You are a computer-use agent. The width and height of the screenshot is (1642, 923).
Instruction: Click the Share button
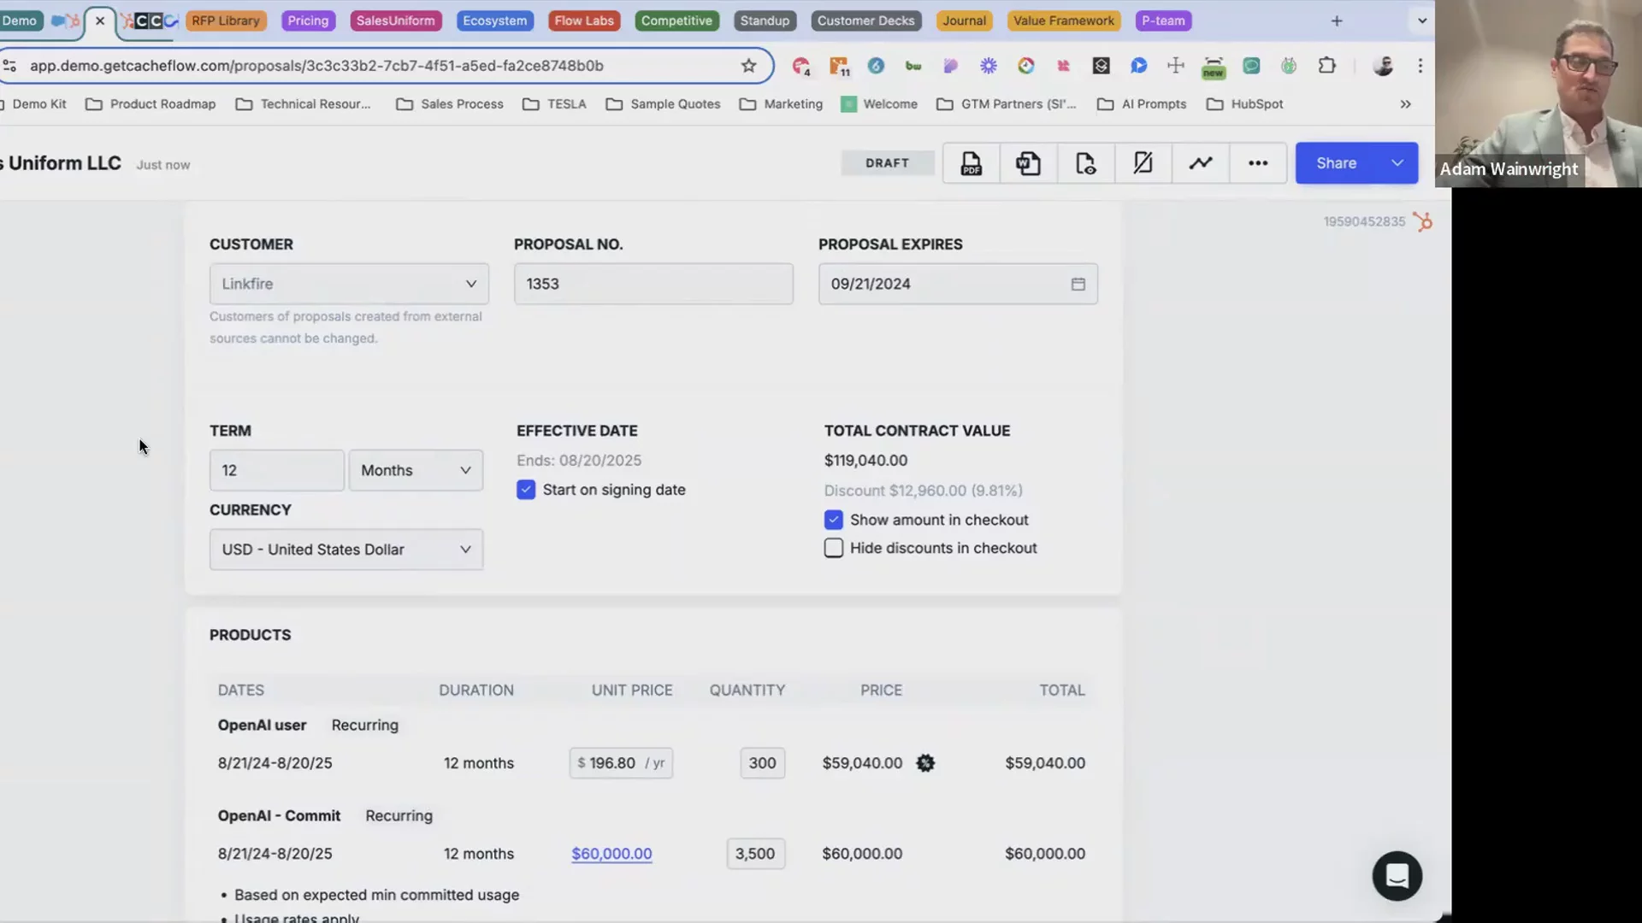1336,163
